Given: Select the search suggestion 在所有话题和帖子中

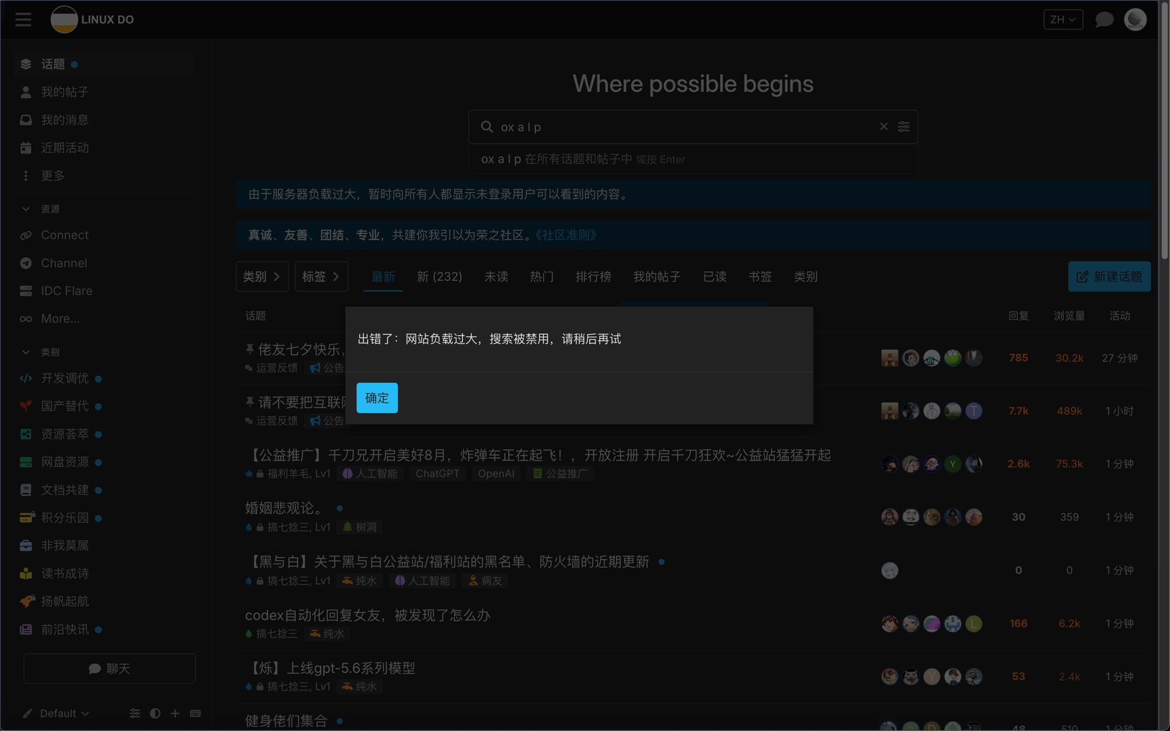Looking at the screenshot, I should click(x=693, y=160).
